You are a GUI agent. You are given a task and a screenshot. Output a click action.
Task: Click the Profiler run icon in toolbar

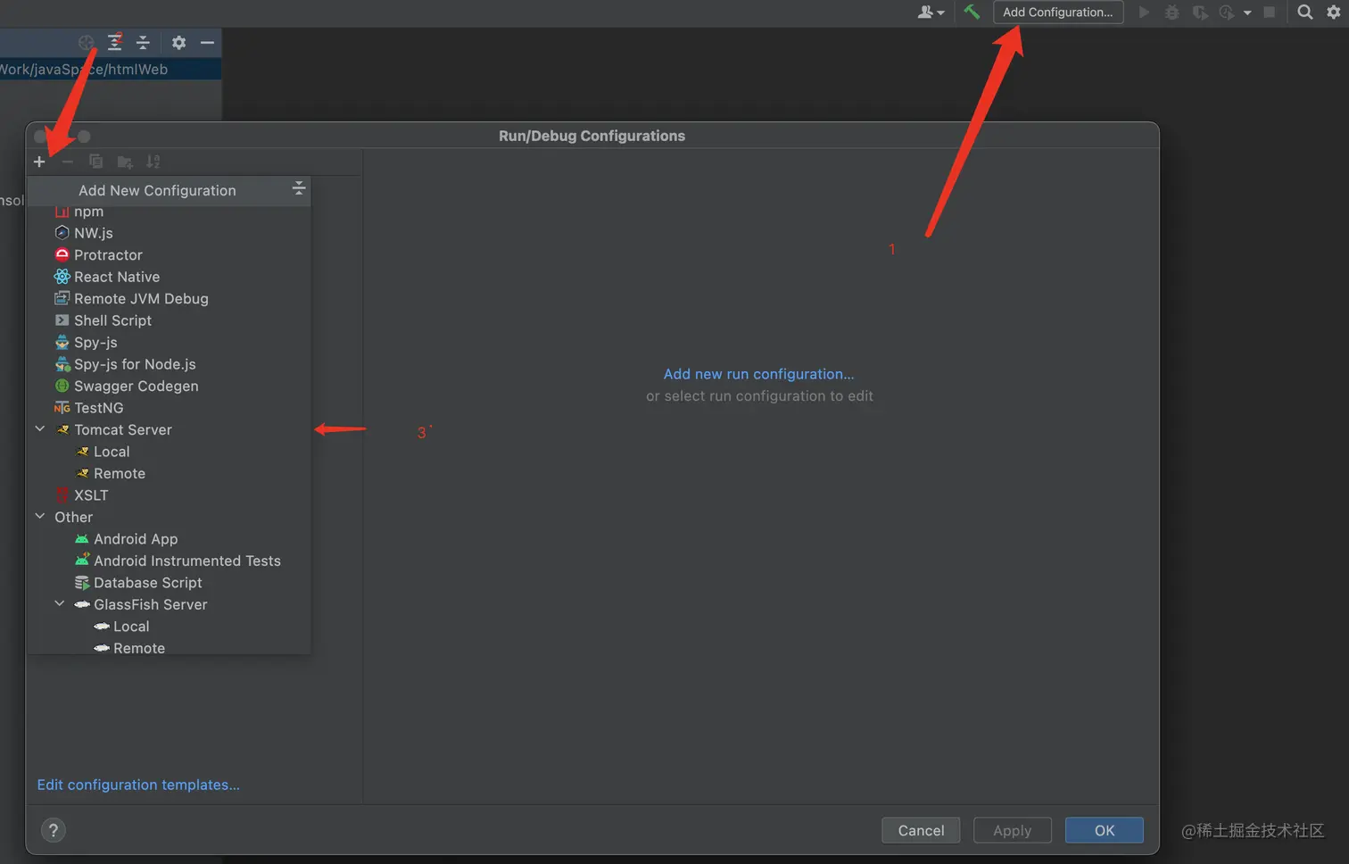click(x=1227, y=12)
